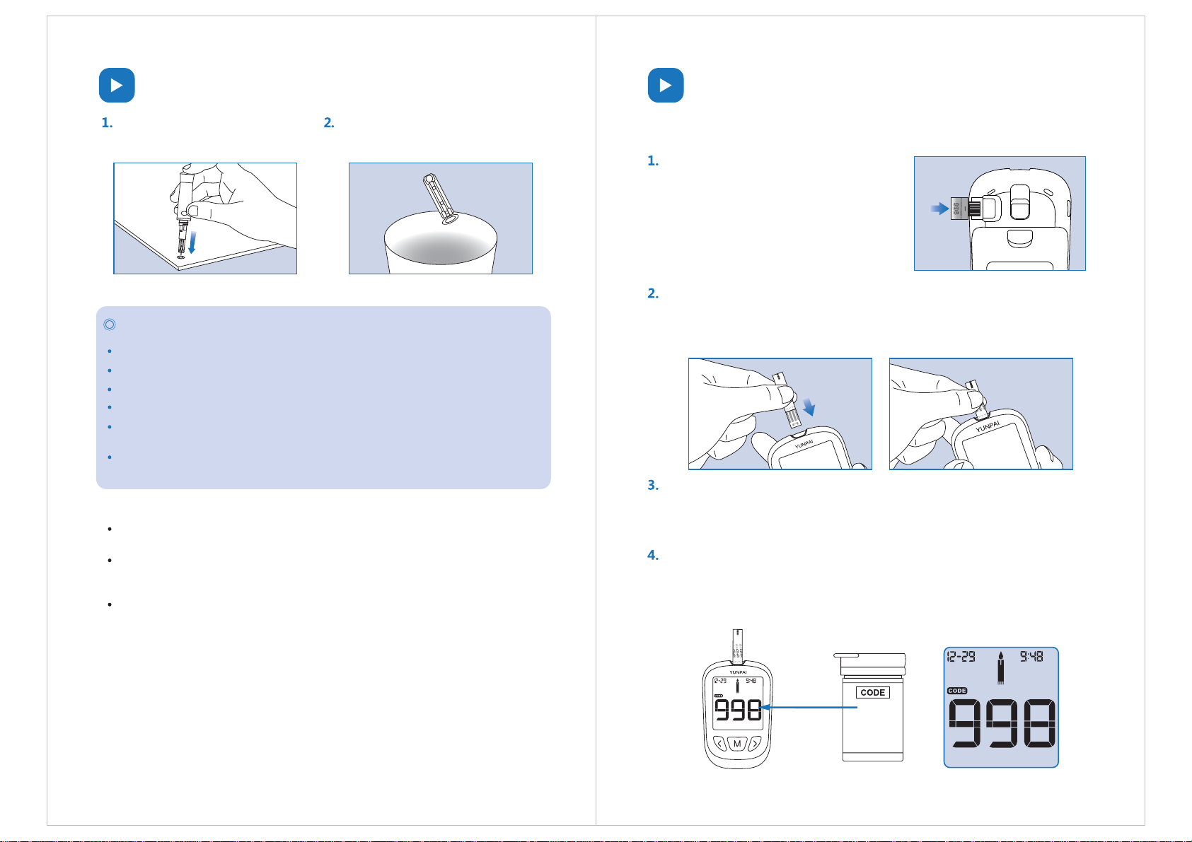Viewport: 1192px width, 842px height.
Task: Click the CODE label on the strip vial
Action: point(873,693)
